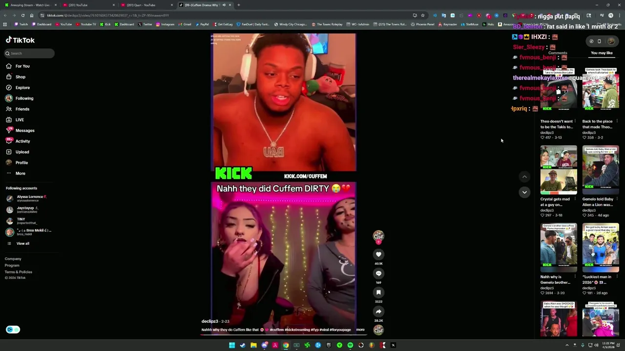Go to the previous video
Screen dimensions: 625x351
coord(524,177)
